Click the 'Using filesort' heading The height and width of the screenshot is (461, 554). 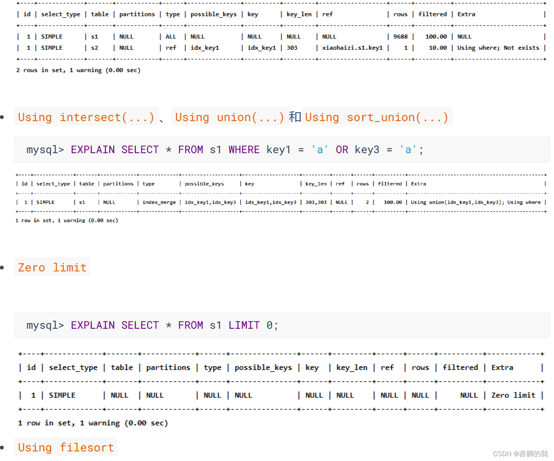[x=66, y=447]
